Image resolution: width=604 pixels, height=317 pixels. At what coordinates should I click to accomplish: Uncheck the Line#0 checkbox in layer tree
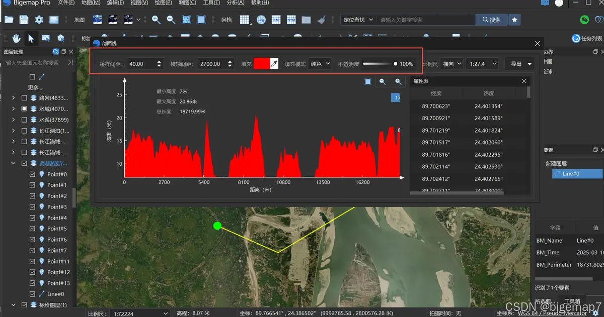[33, 294]
